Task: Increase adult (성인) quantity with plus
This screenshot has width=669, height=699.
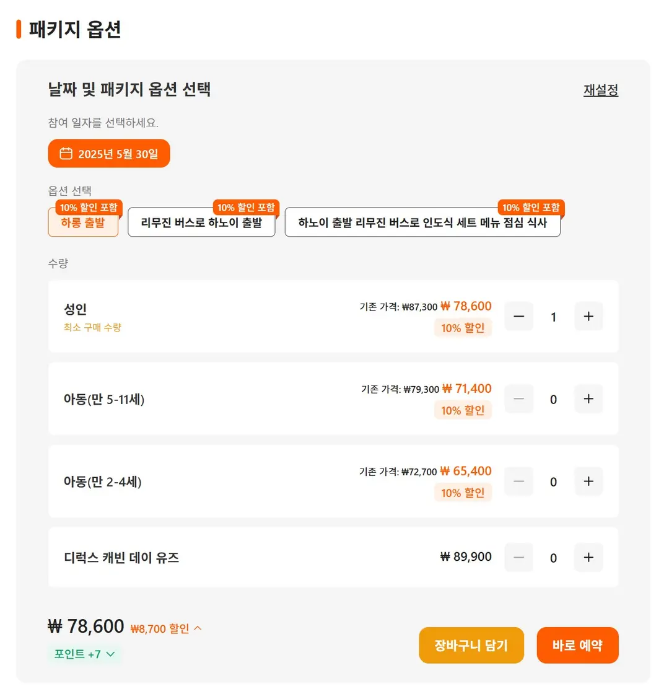Action: coord(588,316)
